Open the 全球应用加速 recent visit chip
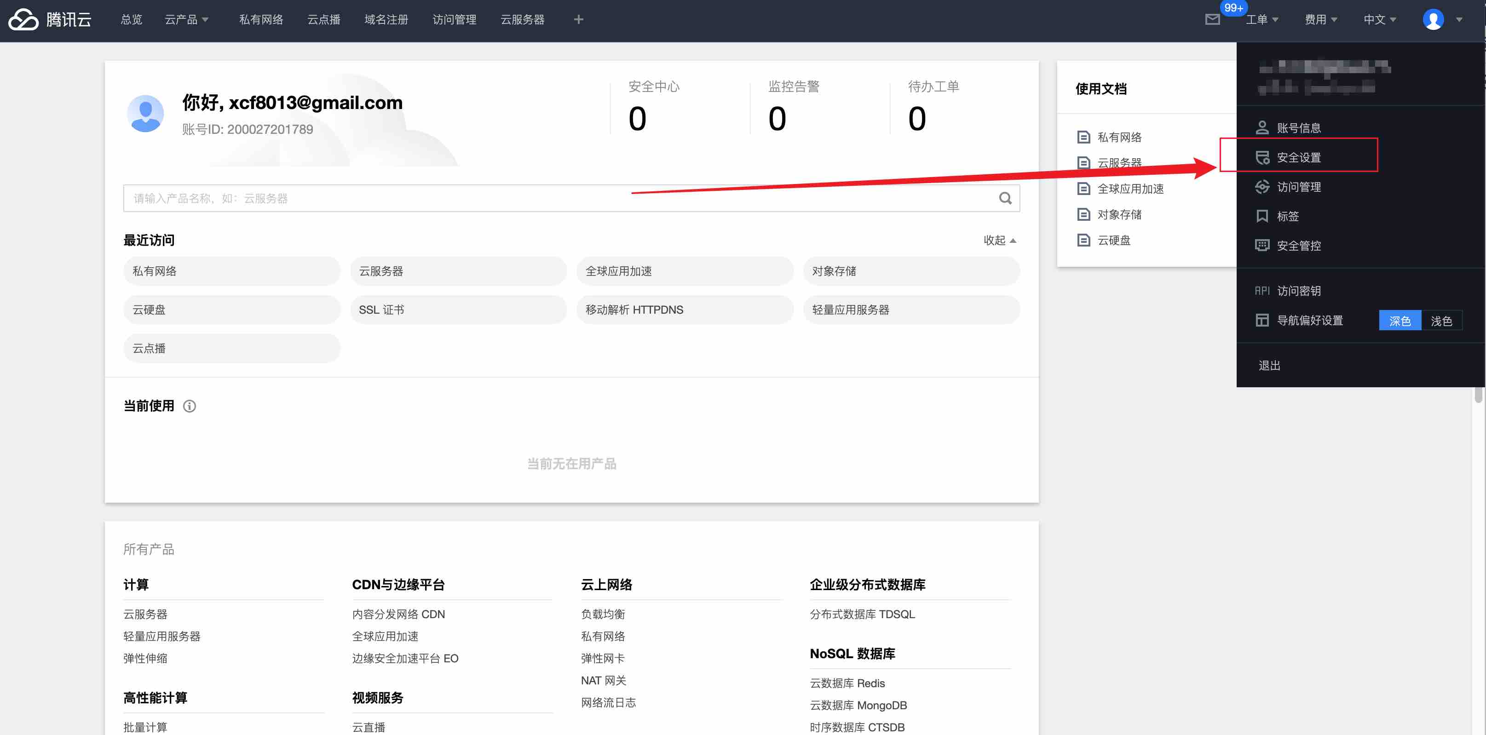1486x735 pixels. click(685, 271)
